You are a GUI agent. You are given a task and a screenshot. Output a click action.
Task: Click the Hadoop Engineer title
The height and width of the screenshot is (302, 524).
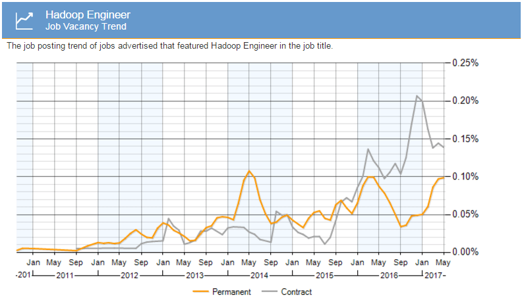(88, 14)
